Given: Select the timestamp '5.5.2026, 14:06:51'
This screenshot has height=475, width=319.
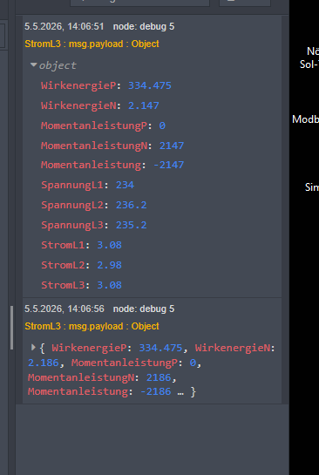Looking at the screenshot, I should (64, 27).
